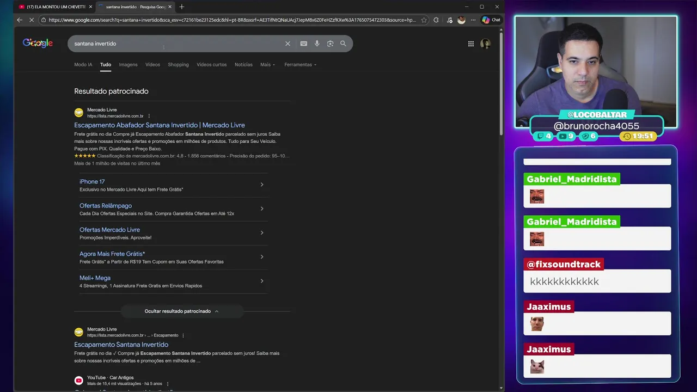Open the Copilot Chat button
The width and height of the screenshot is (697, 392).
491,20
